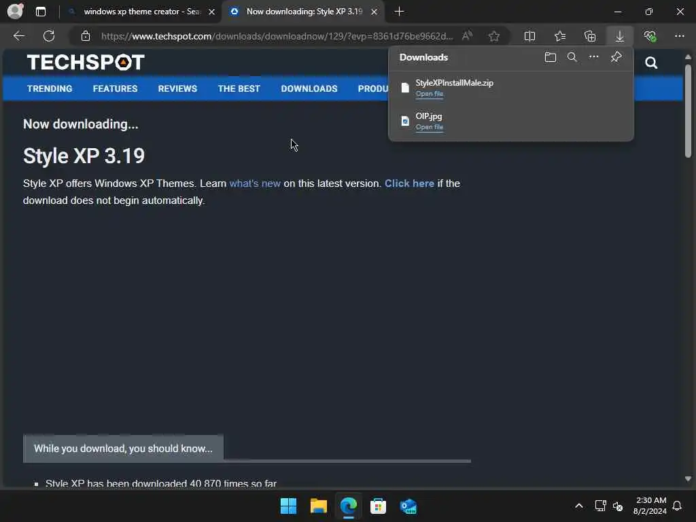Select While you download, you should know tab
The image size is (696, 522).
point(124,449)
